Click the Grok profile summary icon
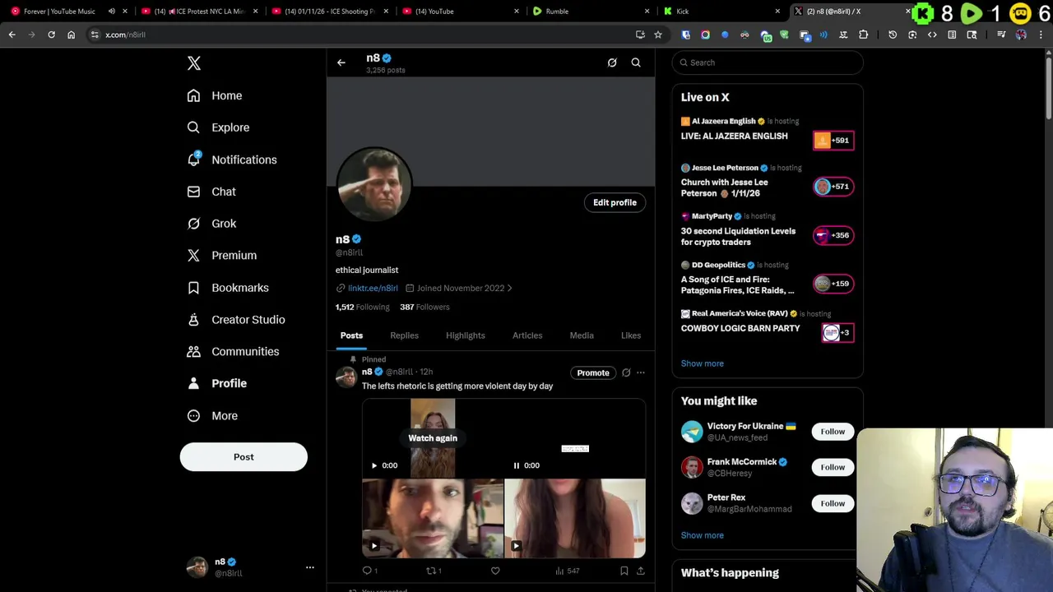This screenshot has width=1053, height=592. (x=612, y=62)
